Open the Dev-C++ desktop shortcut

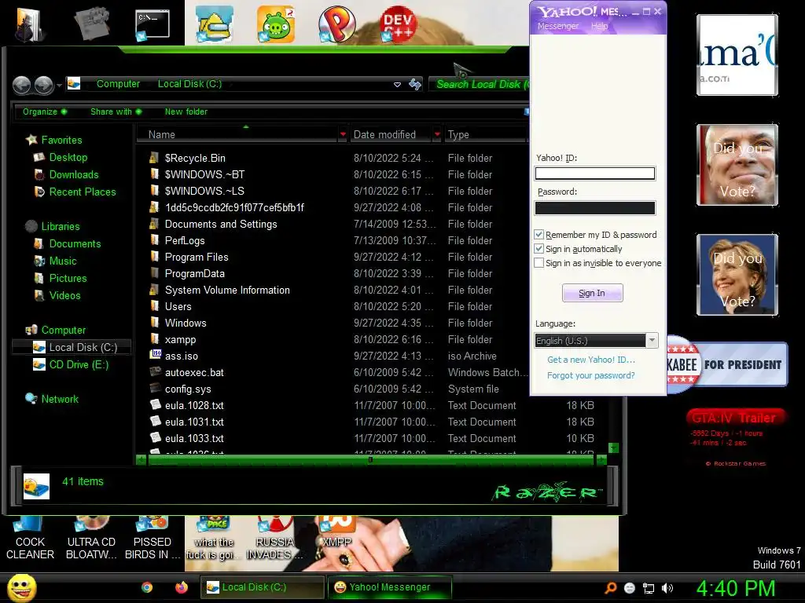(x=397, y=24)
